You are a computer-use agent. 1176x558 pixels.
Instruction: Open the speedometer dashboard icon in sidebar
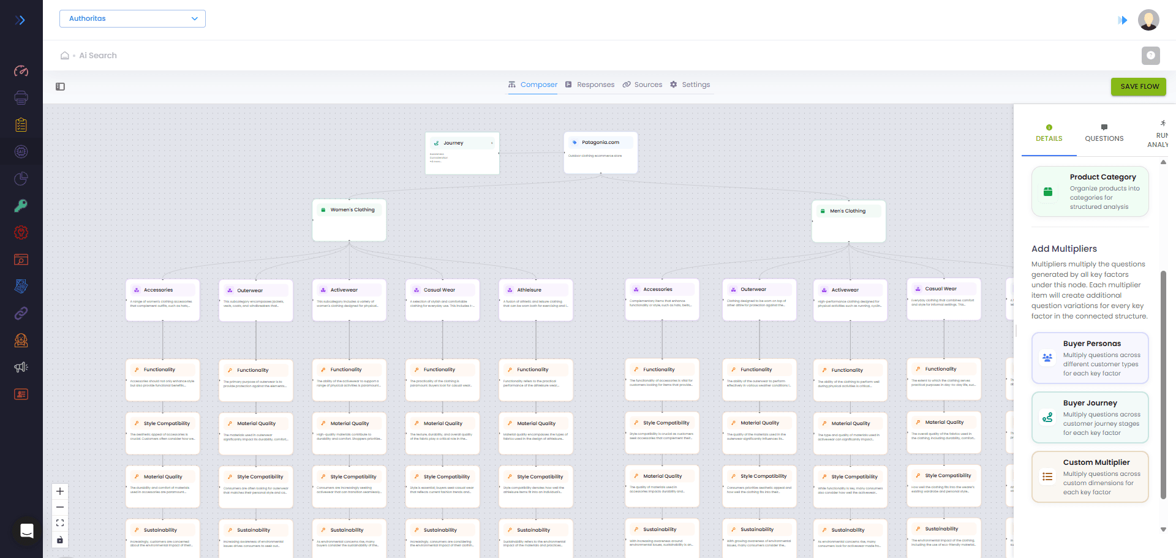(21, 71)
